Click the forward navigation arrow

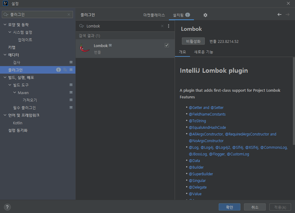pos(287,14)
